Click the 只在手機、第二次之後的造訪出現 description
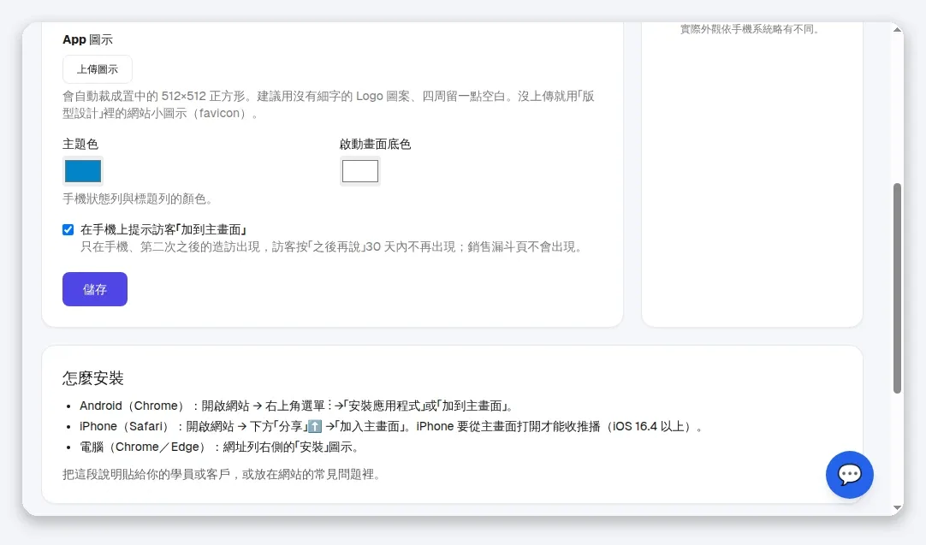Viewport: 926px width, 545px height. coord(332,246)
